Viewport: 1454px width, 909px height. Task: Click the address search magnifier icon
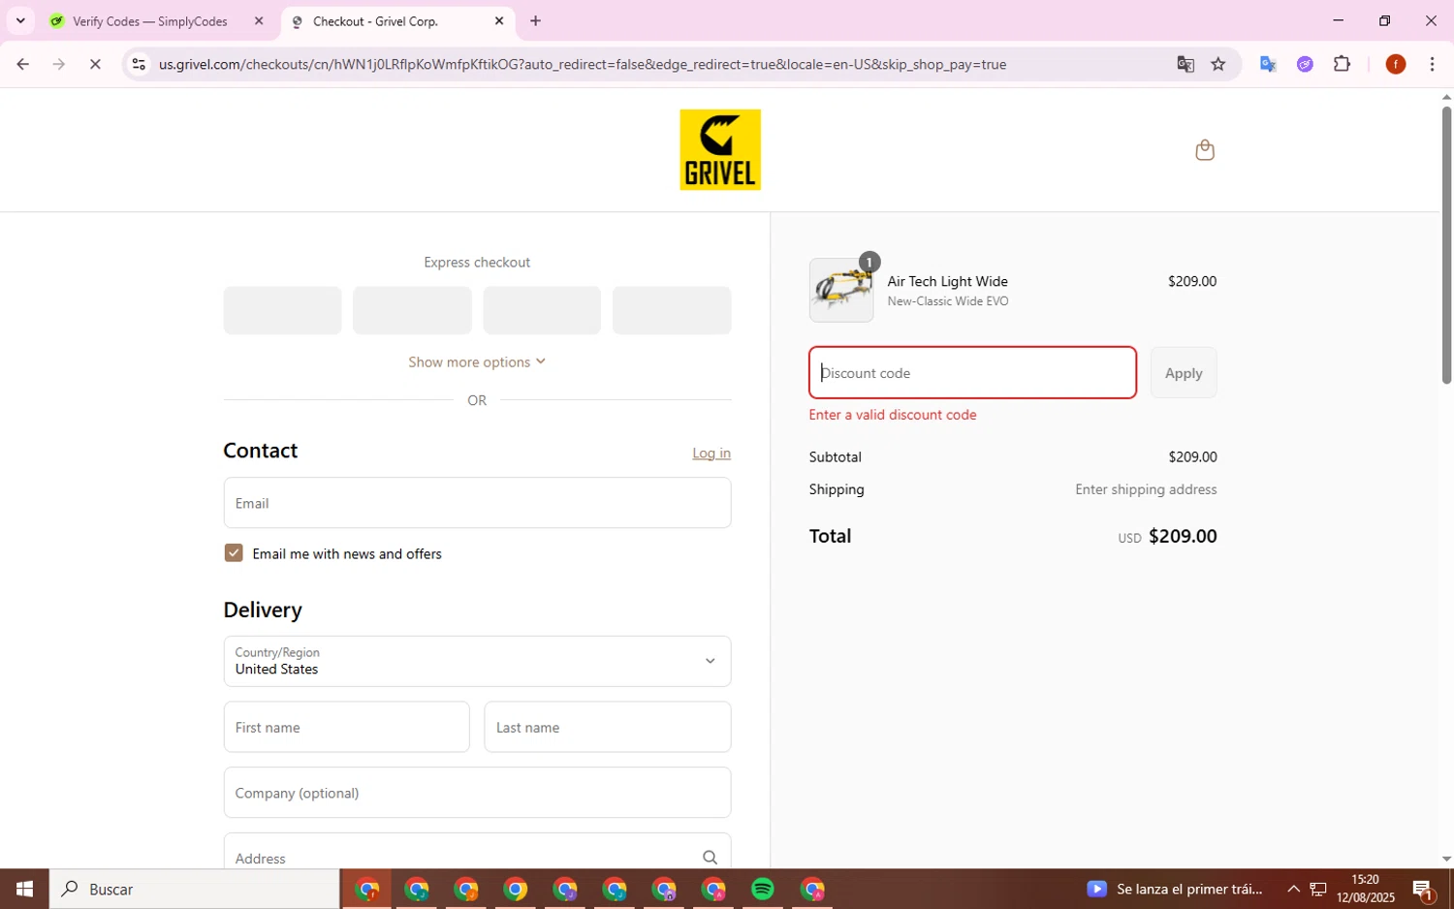[x=710, y=858]
